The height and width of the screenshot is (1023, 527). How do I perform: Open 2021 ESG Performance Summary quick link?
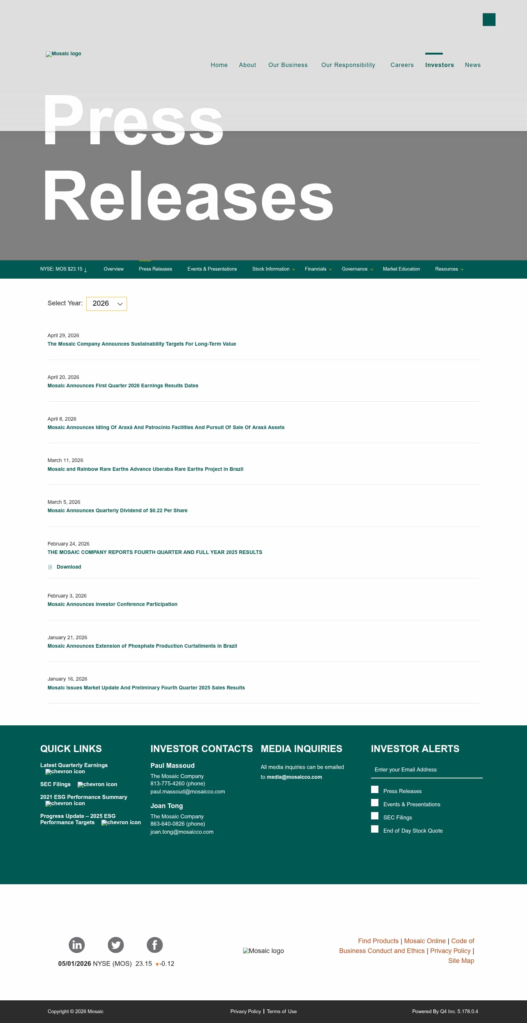(x=84, y=797)
